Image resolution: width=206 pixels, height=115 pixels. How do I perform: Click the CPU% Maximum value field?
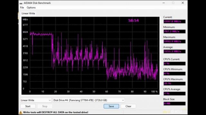[174, 83]
